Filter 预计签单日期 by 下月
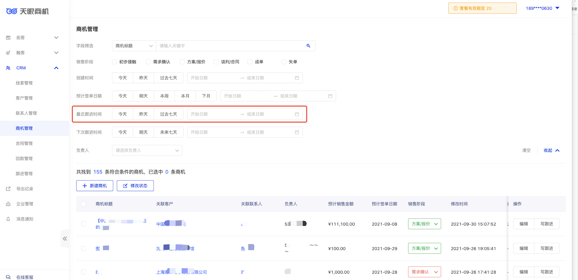The width and height of the screenshot is (578, 280). [206, 96]
